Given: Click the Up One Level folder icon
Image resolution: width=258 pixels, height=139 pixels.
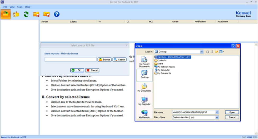Looking at the screenshot, I should point(212,52).
